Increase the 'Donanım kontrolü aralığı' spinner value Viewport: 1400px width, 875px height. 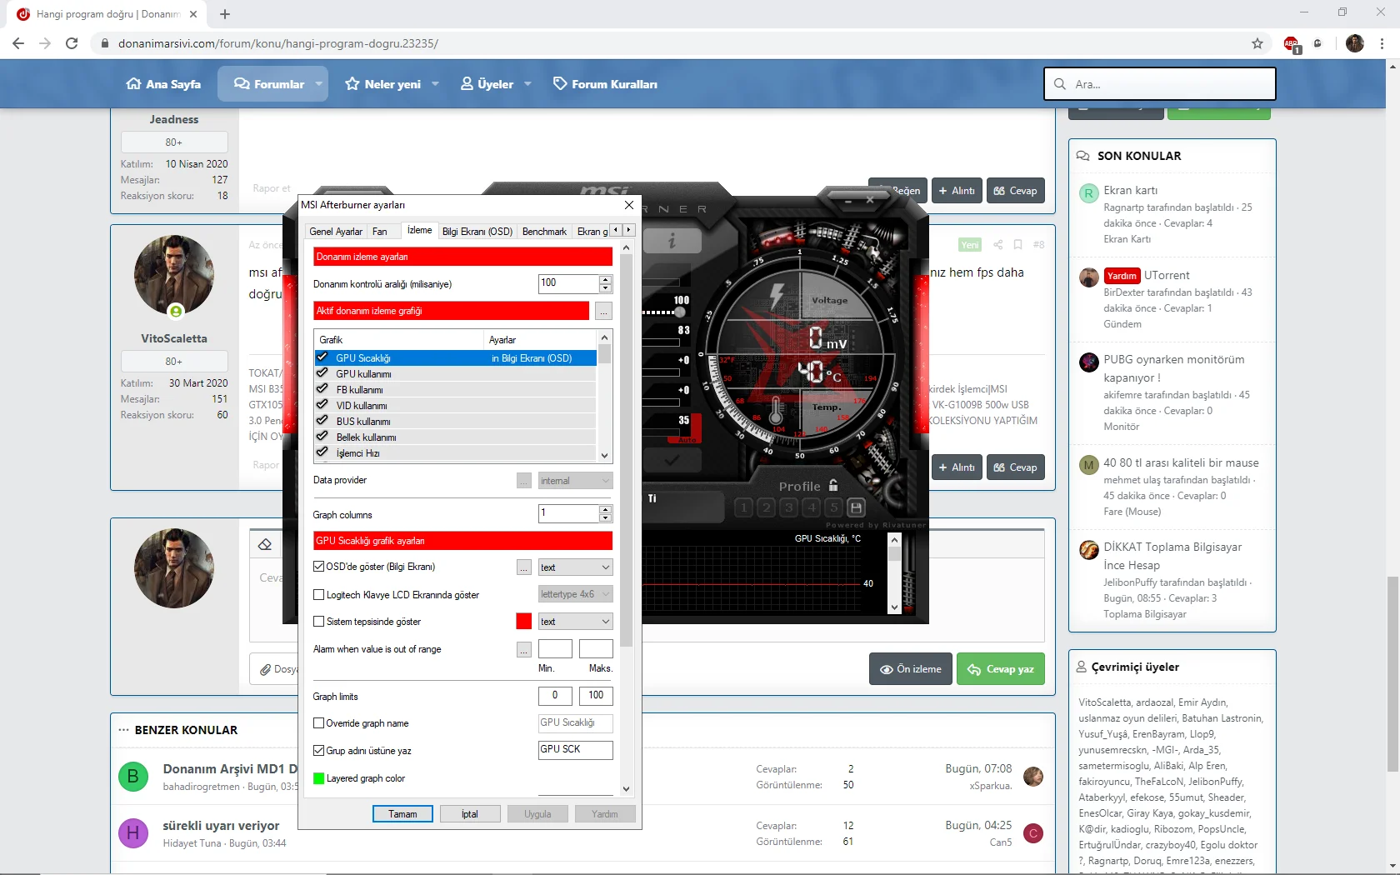click(x=606, y=279)
